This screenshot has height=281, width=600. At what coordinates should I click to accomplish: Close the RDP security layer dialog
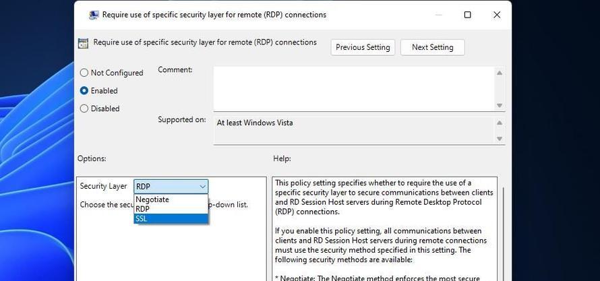point(497,15)
